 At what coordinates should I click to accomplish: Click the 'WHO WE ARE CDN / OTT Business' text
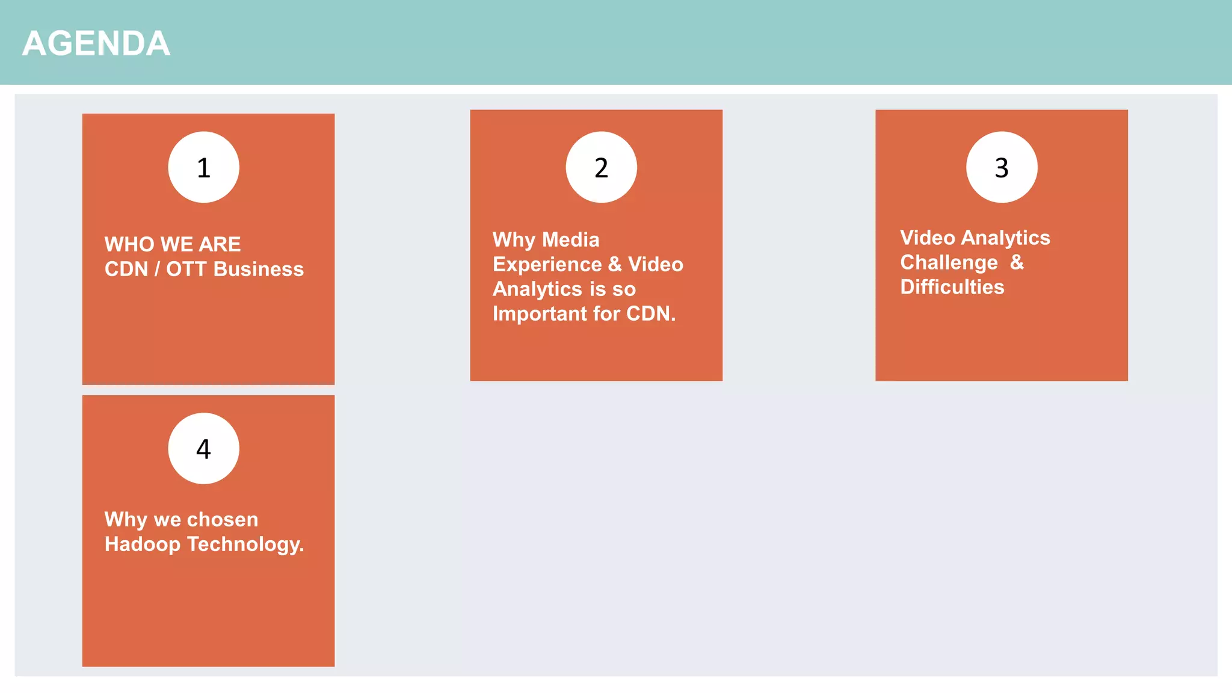point(204,257)
